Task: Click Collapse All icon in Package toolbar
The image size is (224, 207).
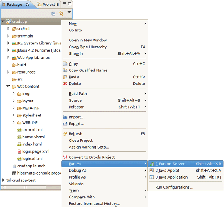Action: (53, 13)
